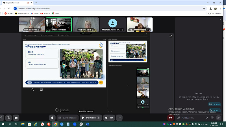Open Word from taskbar
The image size is (226, 127).
click(88, 124)
